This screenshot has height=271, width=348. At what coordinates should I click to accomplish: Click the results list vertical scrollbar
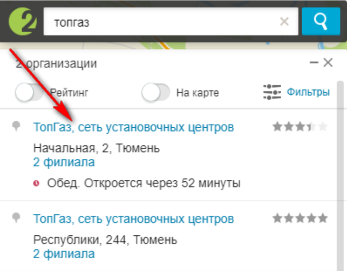(x=340, y=175)
